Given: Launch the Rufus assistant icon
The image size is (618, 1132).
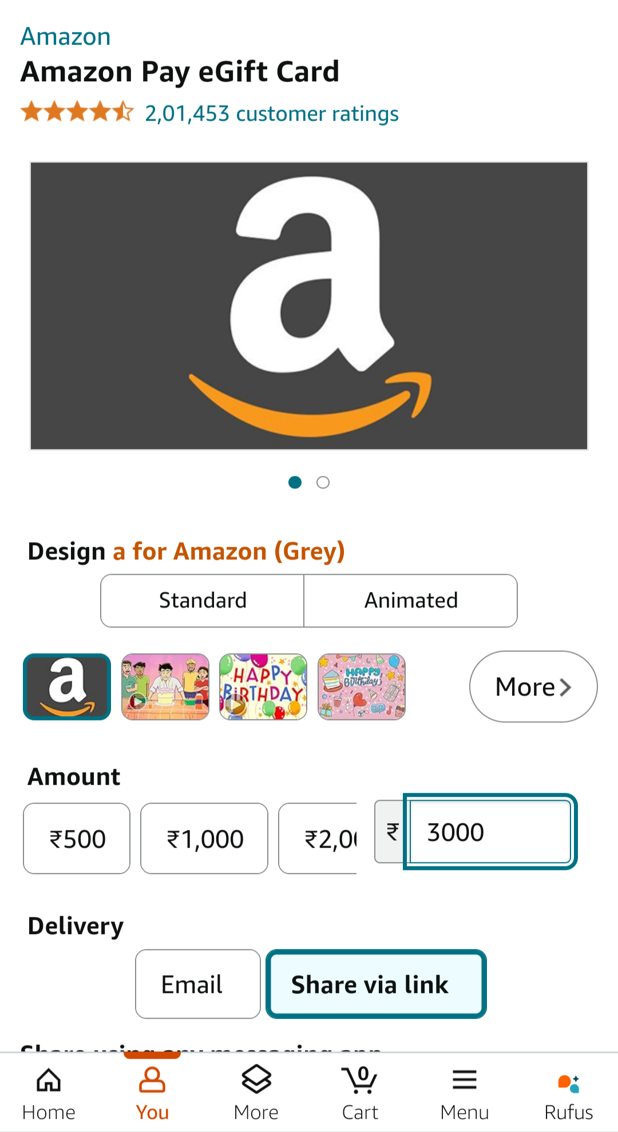Looking at the screenshot, I should click(568, 1082).
